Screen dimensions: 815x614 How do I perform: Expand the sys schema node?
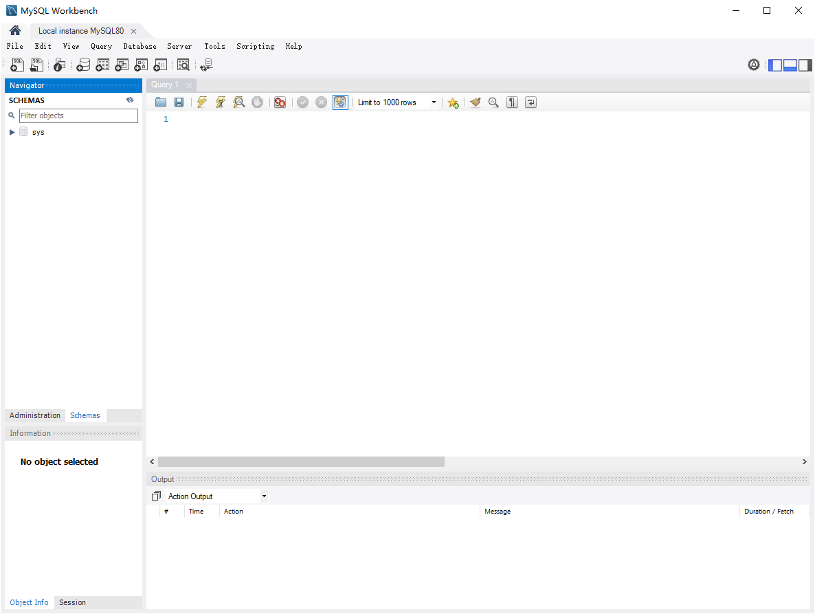pyautogui.click(x=12, y=132)
